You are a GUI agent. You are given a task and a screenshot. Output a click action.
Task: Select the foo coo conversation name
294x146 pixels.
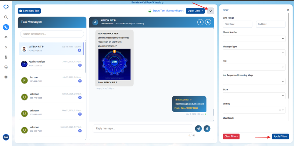(x=34, y=77)
